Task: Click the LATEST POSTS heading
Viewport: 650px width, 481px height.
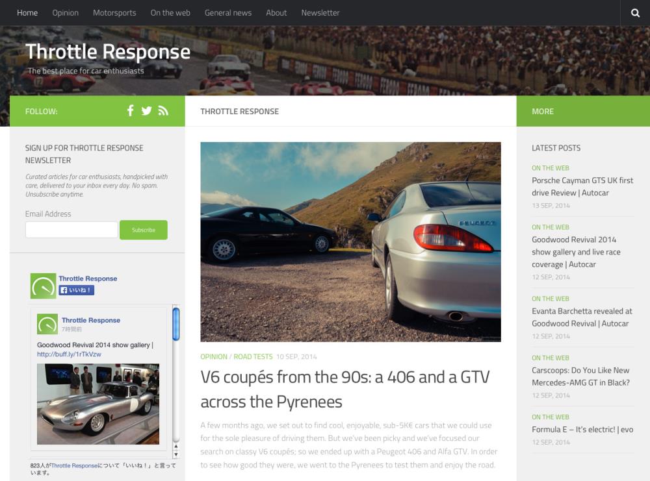Action: click(556, 148)
